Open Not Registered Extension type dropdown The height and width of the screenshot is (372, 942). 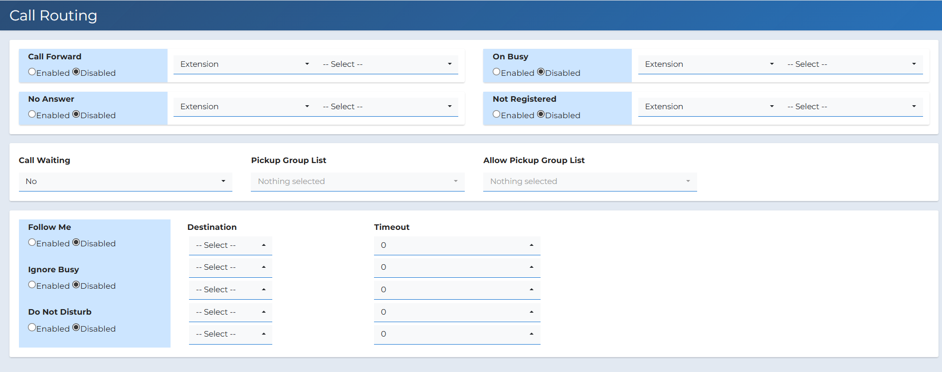709,107
